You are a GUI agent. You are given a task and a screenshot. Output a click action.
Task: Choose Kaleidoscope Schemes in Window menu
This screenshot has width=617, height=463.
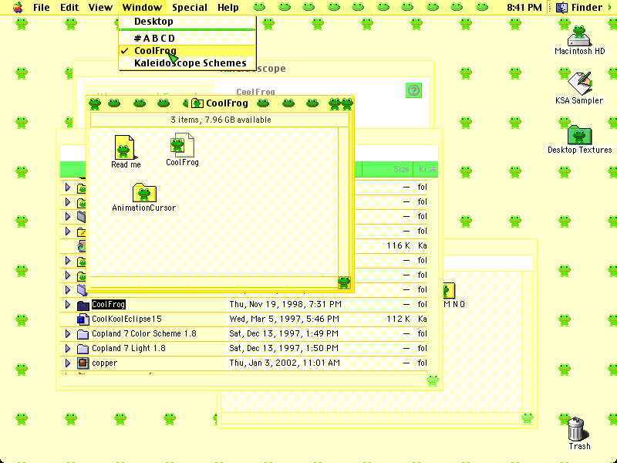point(187,63)
